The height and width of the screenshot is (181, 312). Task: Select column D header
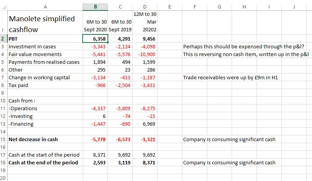point(145,7)
